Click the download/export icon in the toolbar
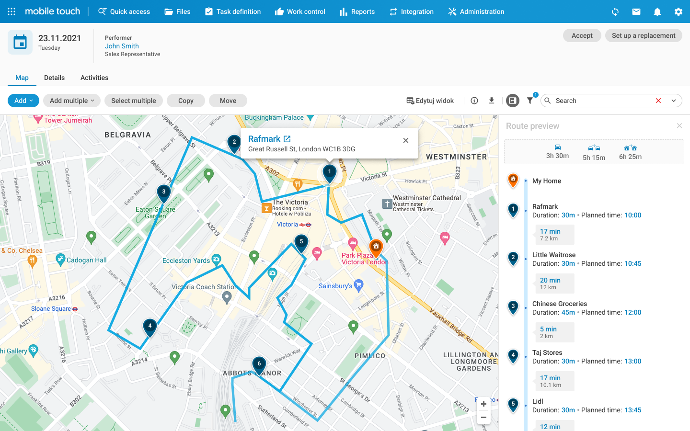Screen dimensions: 690x431 (492, 101)
